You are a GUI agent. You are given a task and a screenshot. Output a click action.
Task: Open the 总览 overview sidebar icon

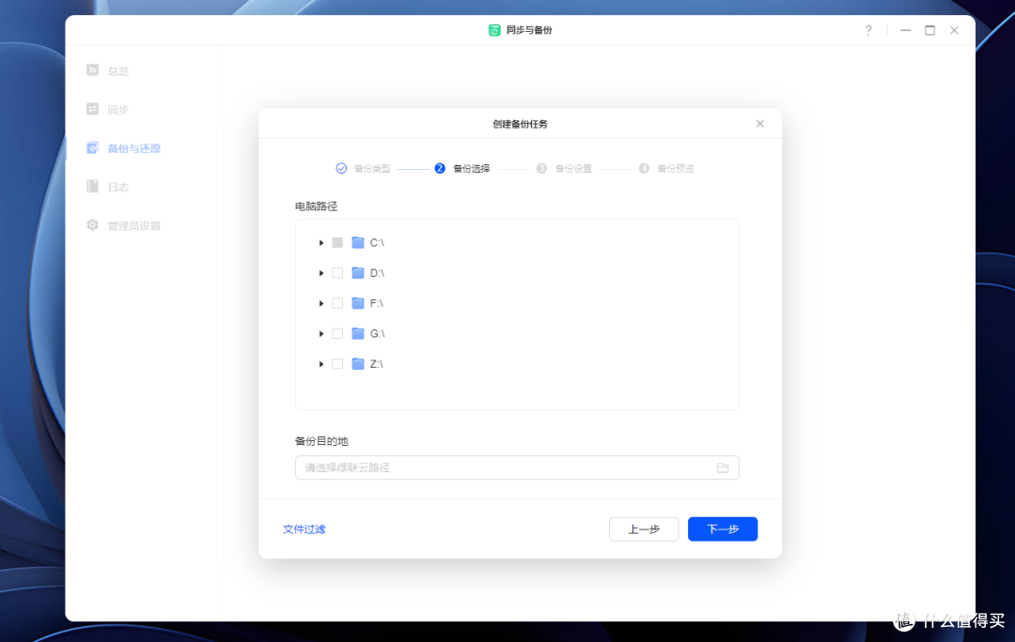coord(93,69)
